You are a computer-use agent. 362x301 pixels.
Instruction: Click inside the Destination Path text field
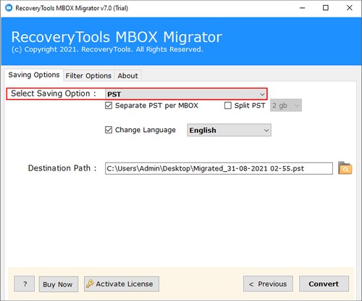[219, 168]
